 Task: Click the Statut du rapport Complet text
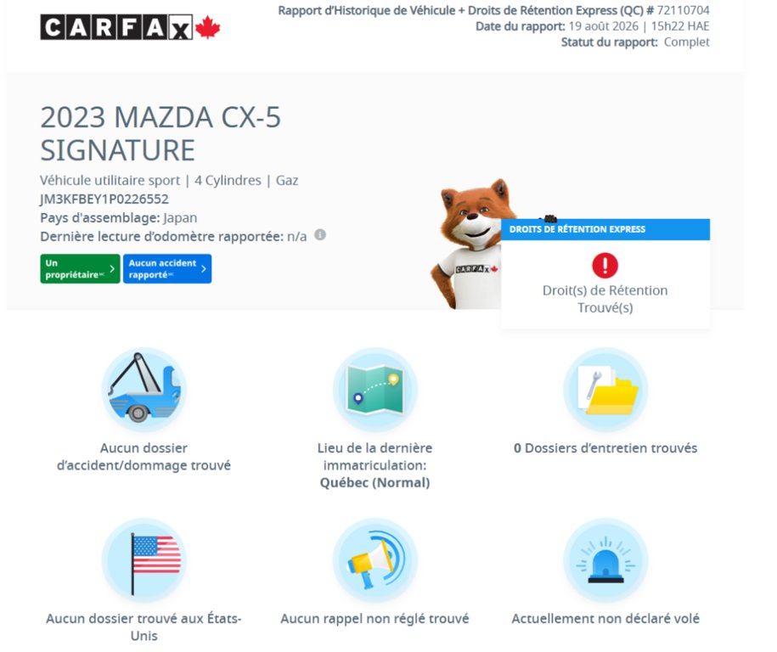pos(635,42)
